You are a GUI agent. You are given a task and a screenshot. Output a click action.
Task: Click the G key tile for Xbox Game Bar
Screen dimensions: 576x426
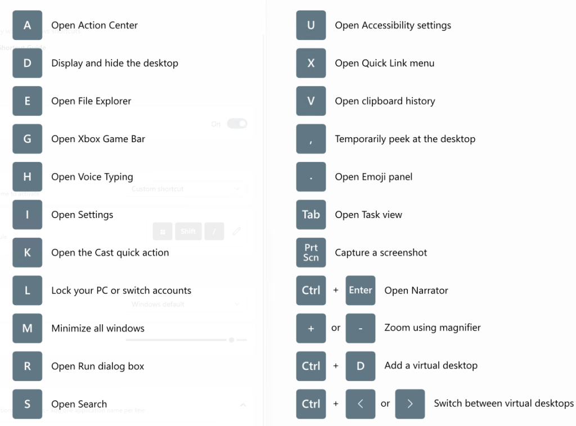tap(27, 139)
